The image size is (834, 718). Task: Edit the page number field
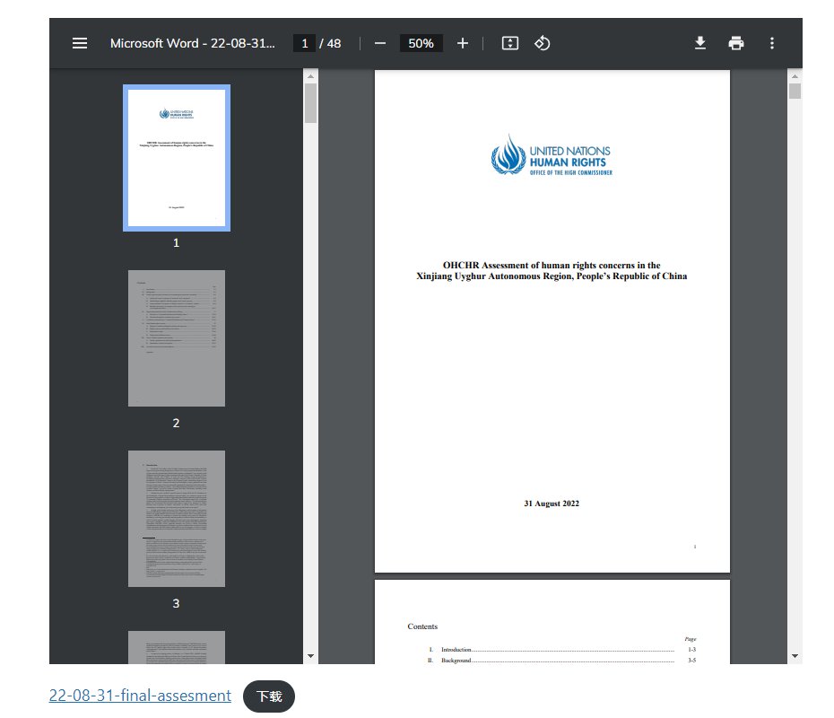tap(304, 43)
